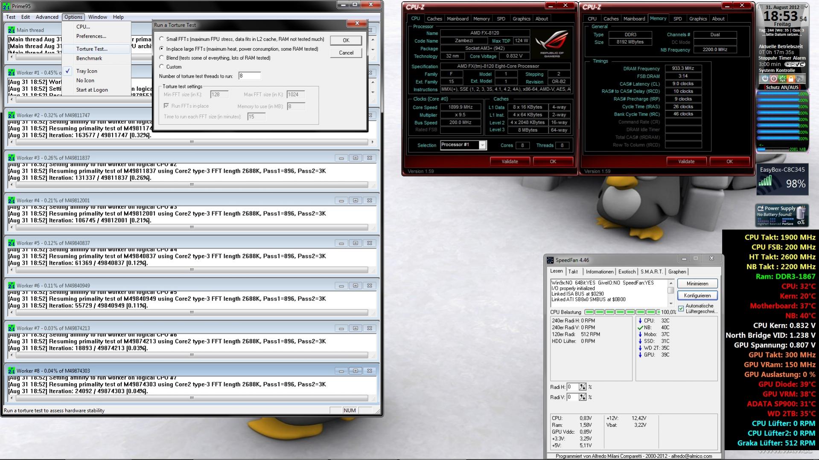Open the Advanced menu in Prime95
The width and height of the screenshot is (819, 460).
47,17
